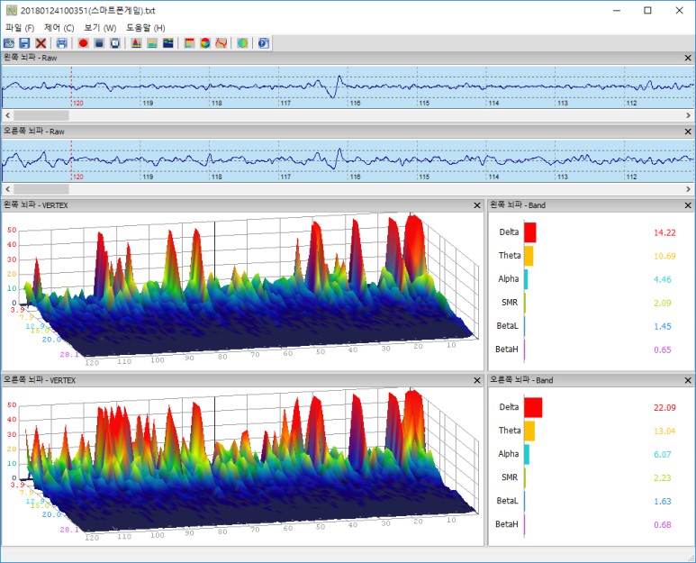Screen dimensions: 696x563
Task: Click the help question mark icon
Action: [x=264, y=42]
